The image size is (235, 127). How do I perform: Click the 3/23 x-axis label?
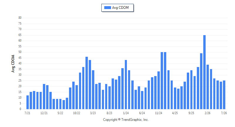pyautogui.click(x=93, y=113)
